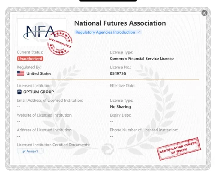The width and height of the screenshot is (218, 171).
Task: Click the paperclip icon on Annex1
Action: [24, 151]
